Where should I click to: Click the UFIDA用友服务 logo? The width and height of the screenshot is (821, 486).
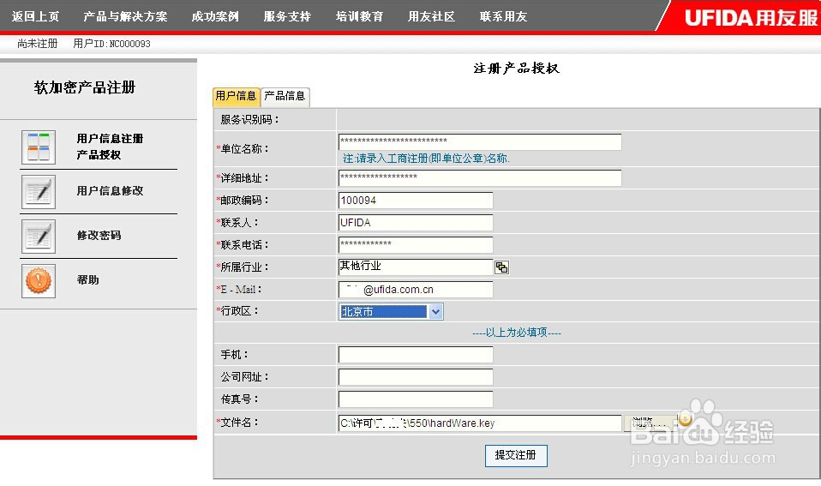(751, 18)
